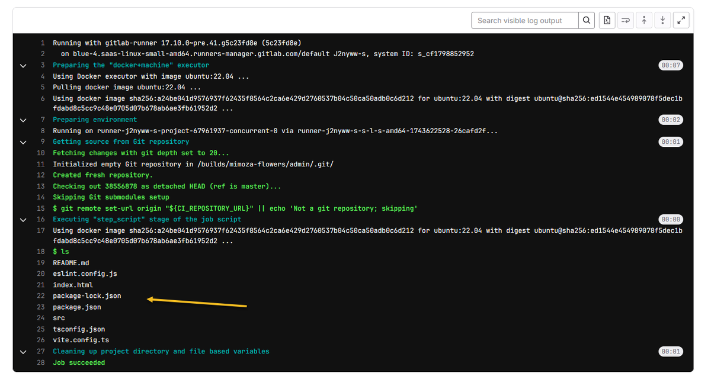Focus the Search visible log output field
The width and height of the screenshot is (711, 389).
525,20
